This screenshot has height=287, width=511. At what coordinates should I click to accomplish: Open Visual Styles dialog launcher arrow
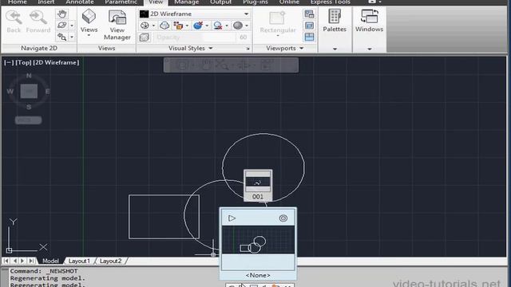click(248, 49)
